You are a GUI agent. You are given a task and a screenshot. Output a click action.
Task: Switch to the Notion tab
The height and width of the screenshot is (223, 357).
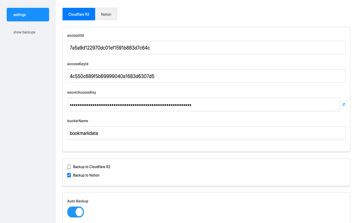pyautogui.click(x=106, y=14)
